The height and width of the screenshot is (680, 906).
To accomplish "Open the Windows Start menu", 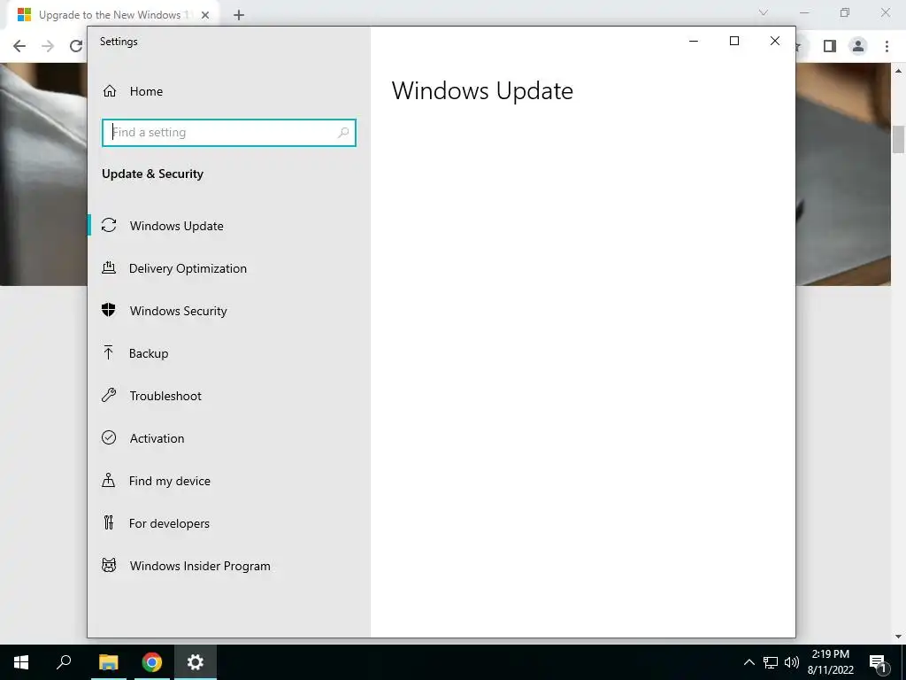I will click(x=21, y=662).
